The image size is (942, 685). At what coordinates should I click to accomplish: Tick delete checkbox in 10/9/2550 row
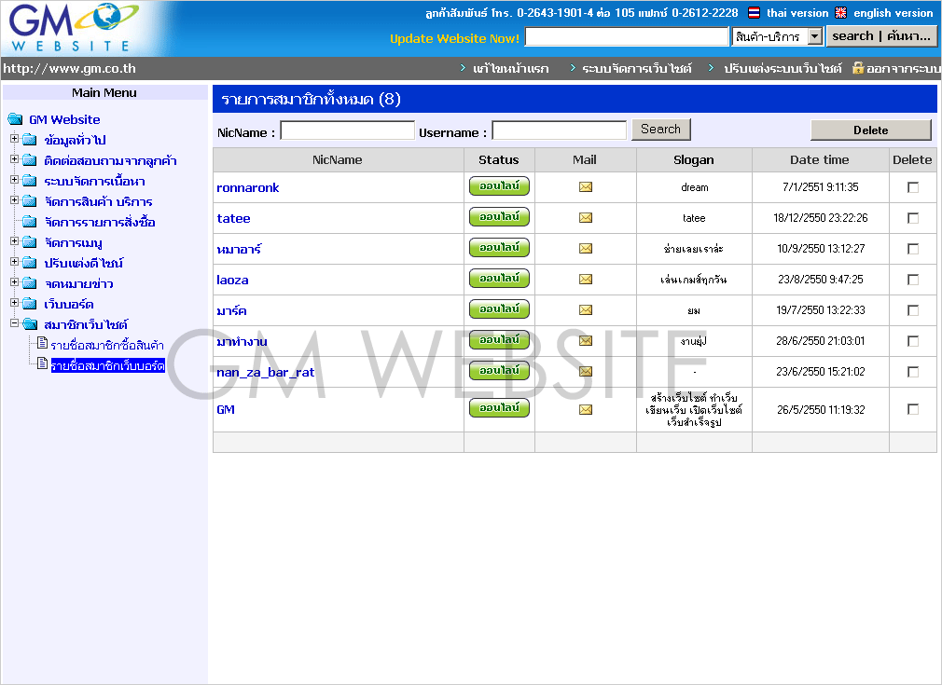click(912, 249)
